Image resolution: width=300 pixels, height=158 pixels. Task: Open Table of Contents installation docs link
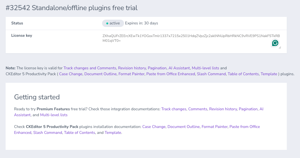coord(79,133)
